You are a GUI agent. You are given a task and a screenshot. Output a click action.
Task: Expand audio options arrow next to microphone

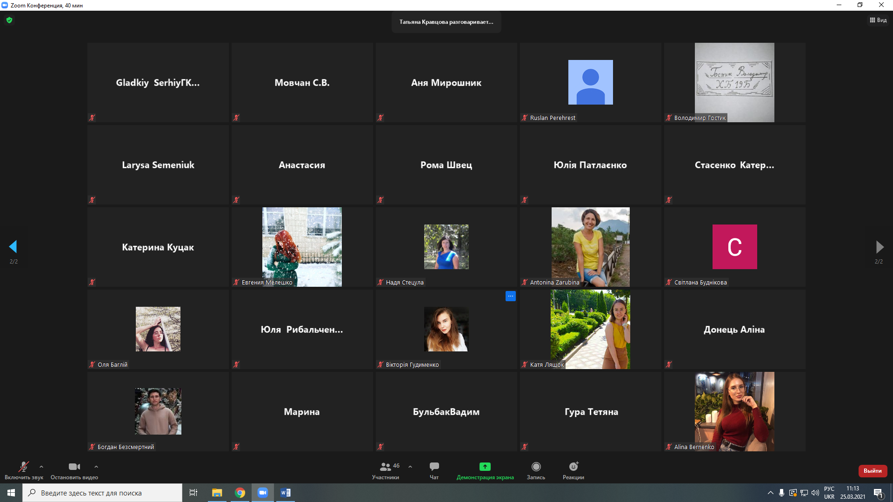pos(41,467)
